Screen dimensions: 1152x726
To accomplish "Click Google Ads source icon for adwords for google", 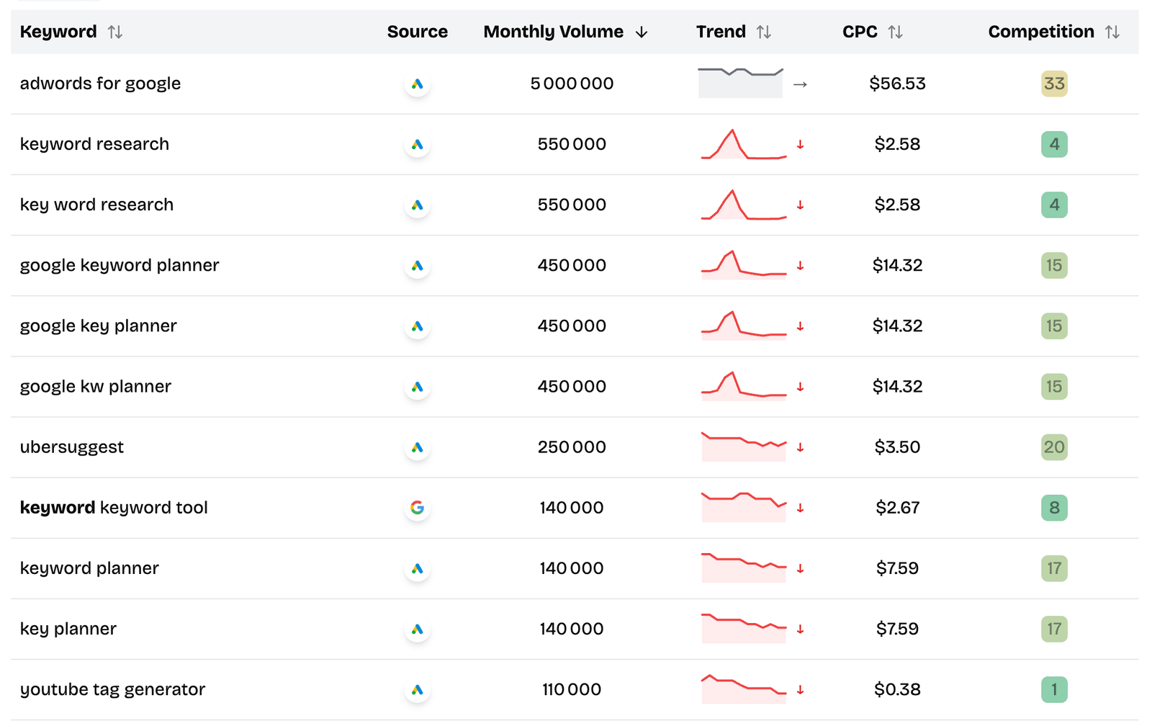I will (417, 84).
